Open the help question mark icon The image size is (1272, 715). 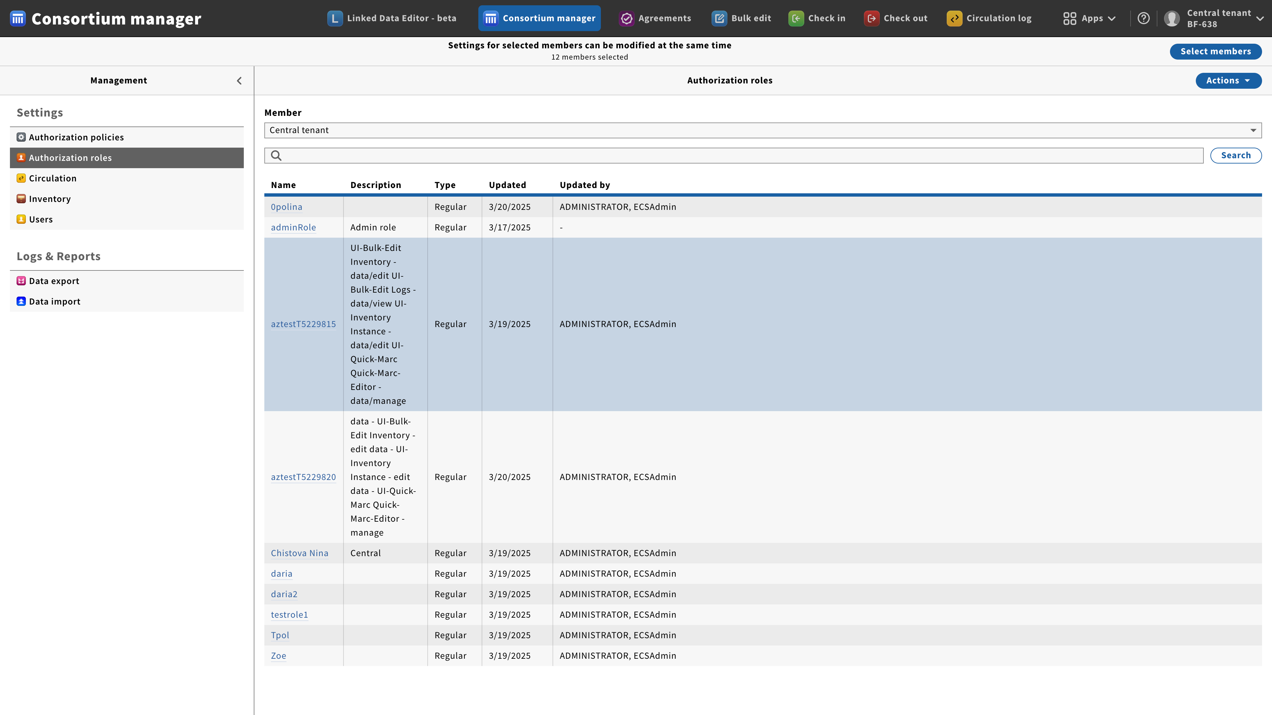(x=1143, y=18)
